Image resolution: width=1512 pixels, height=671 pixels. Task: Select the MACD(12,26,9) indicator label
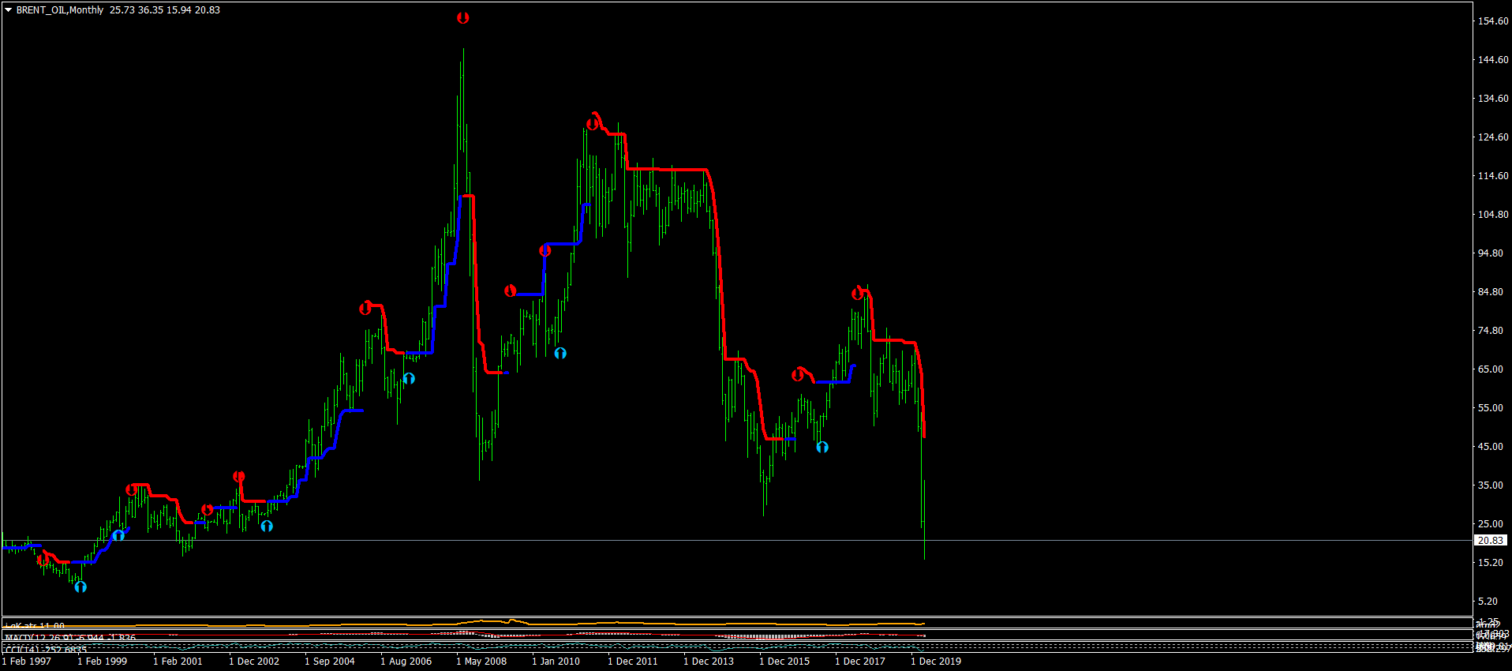pos(70,638)
